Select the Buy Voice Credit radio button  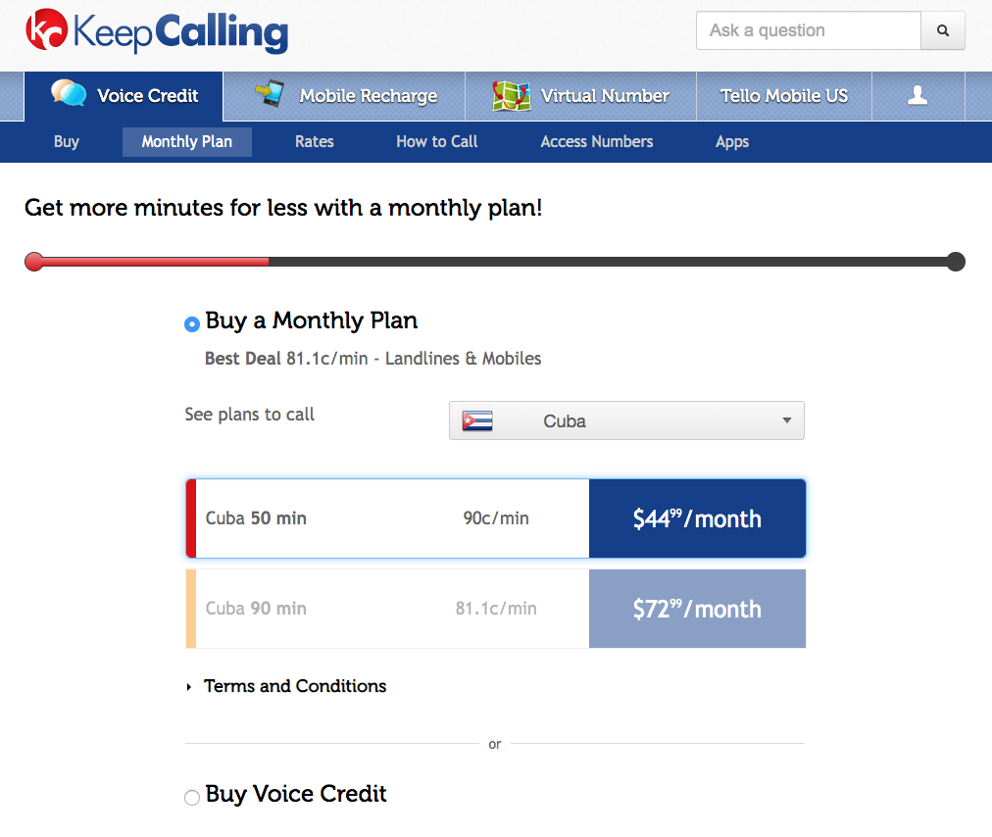click(192, 797)
